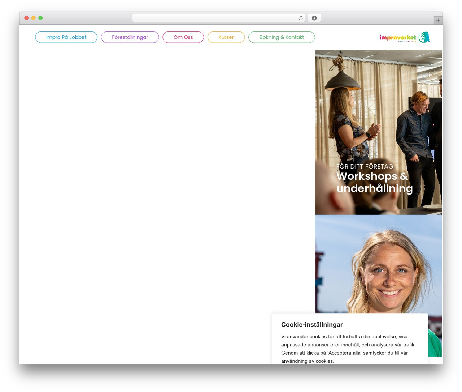Add a new browser tab with the plus icon
The height and width of the screenshot is (392, 462).
point(438,21)
